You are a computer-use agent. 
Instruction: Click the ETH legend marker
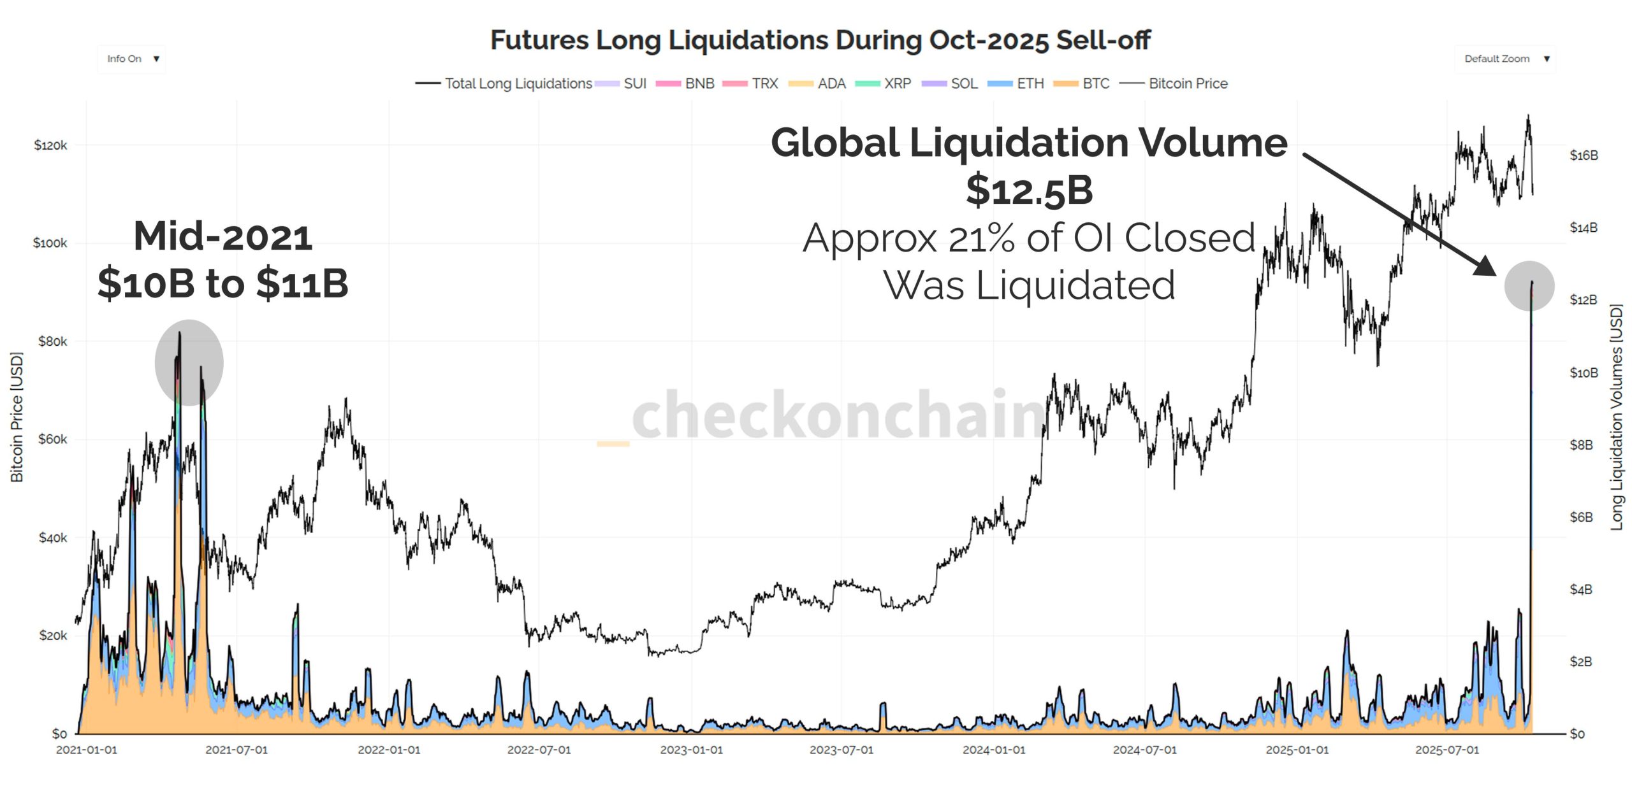pos(1000,83)
